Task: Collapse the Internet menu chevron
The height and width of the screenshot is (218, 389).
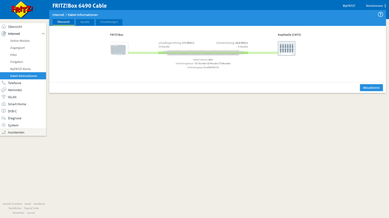Action: pyautogui.click(x=43, y=34)
